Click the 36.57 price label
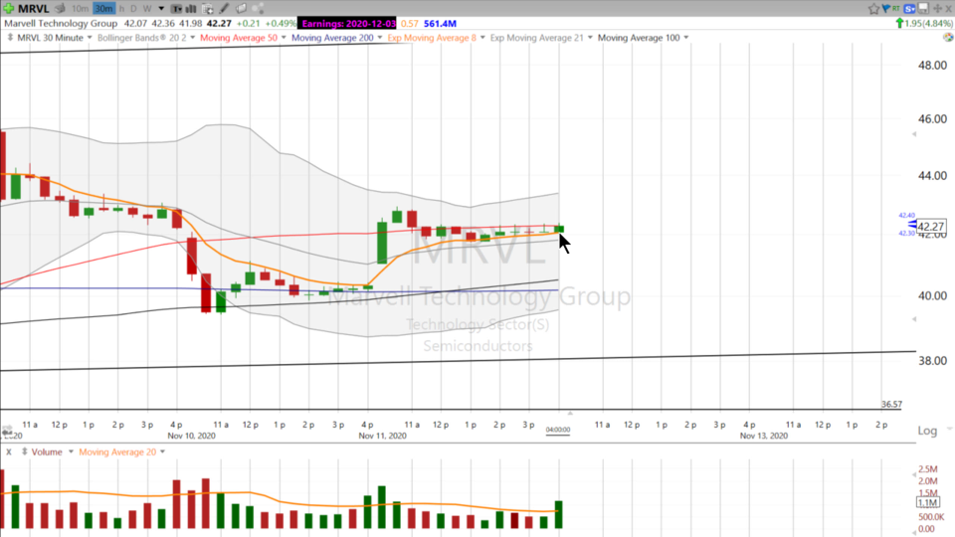Viewport: 955px width, 537px height. 891,405
